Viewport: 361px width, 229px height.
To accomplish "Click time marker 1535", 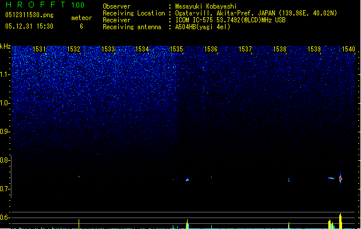I will tap(176, 49).
